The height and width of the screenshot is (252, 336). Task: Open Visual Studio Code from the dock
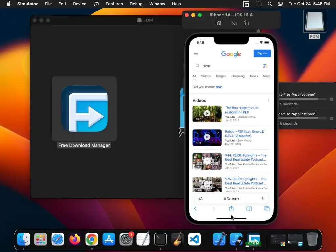(195, 239)
